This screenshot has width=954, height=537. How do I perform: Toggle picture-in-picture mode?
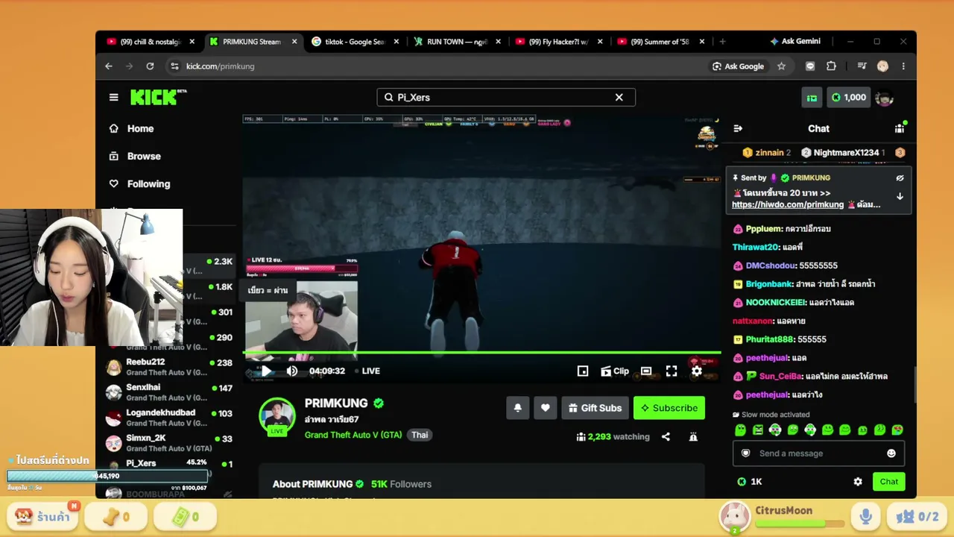583,371
